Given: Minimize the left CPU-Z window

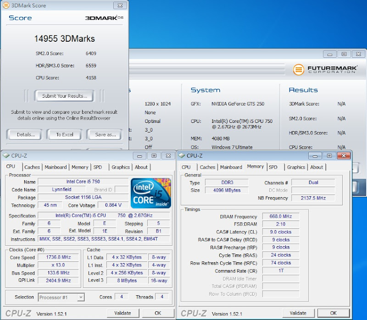Looking at the screenshot, I should click(140, 156).
